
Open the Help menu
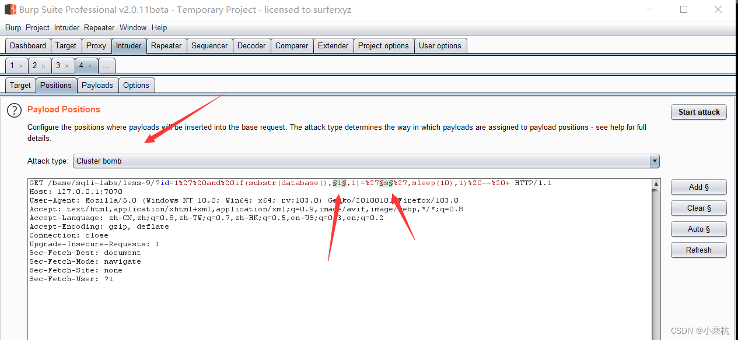tap(159, 27)
